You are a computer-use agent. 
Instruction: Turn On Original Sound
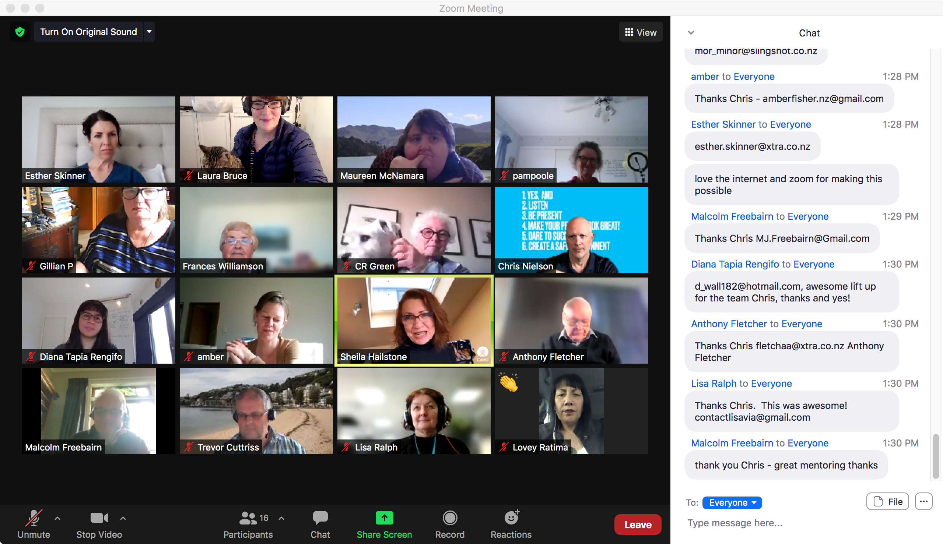coord(89,32)
